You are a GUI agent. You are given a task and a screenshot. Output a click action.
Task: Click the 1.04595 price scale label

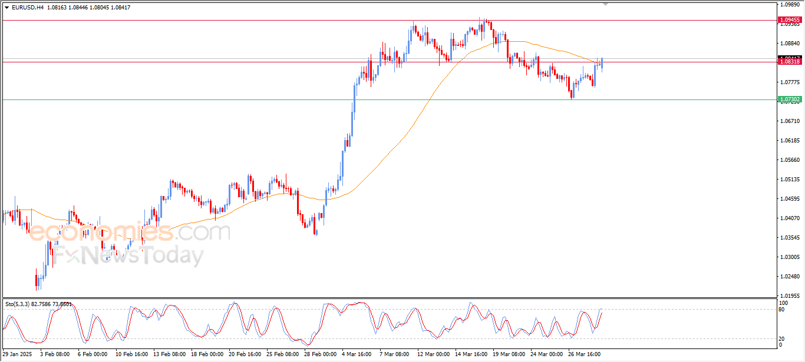click(x=790, y=199)
